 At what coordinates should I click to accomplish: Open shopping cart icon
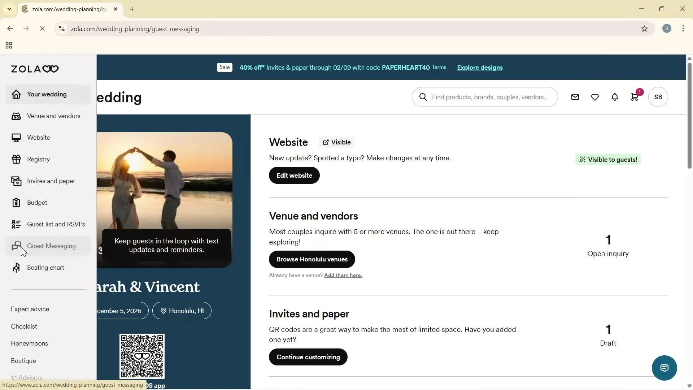tap(635, 97)
